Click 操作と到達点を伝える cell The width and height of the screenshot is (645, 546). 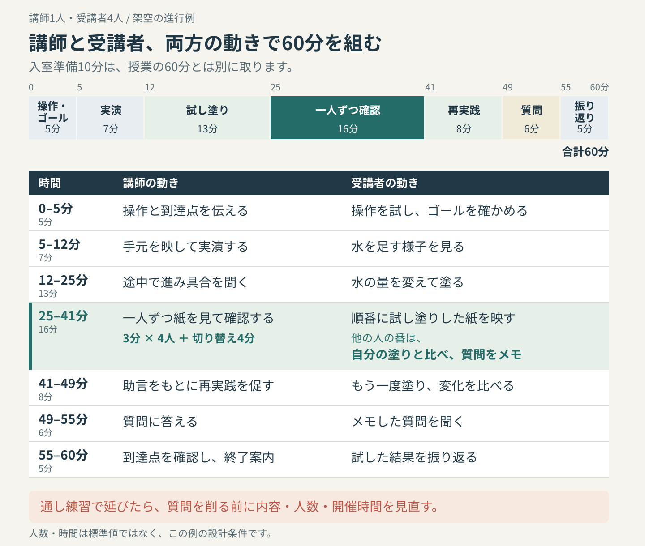(x=185, y=211)
